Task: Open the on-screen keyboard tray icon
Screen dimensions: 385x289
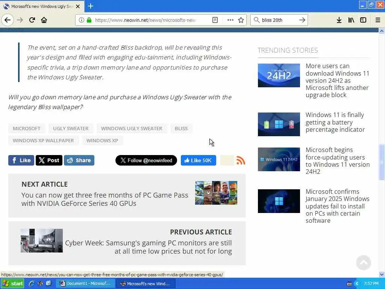Action: [x=349, y=284]
